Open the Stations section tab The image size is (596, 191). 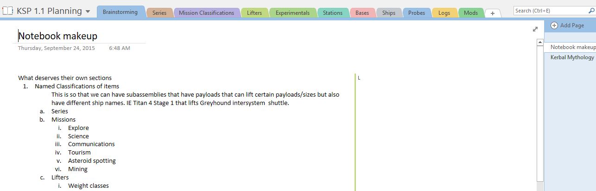(332, 13)
